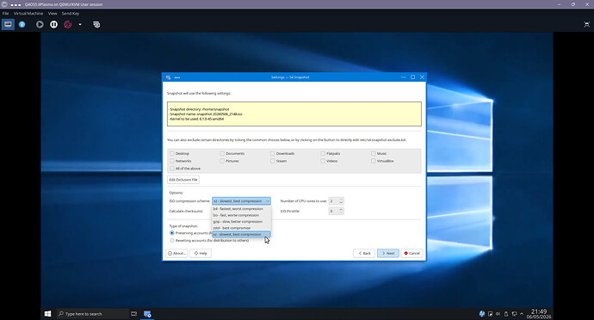
Task: Pause the virtual machine
Action: [x=53, y=25]
